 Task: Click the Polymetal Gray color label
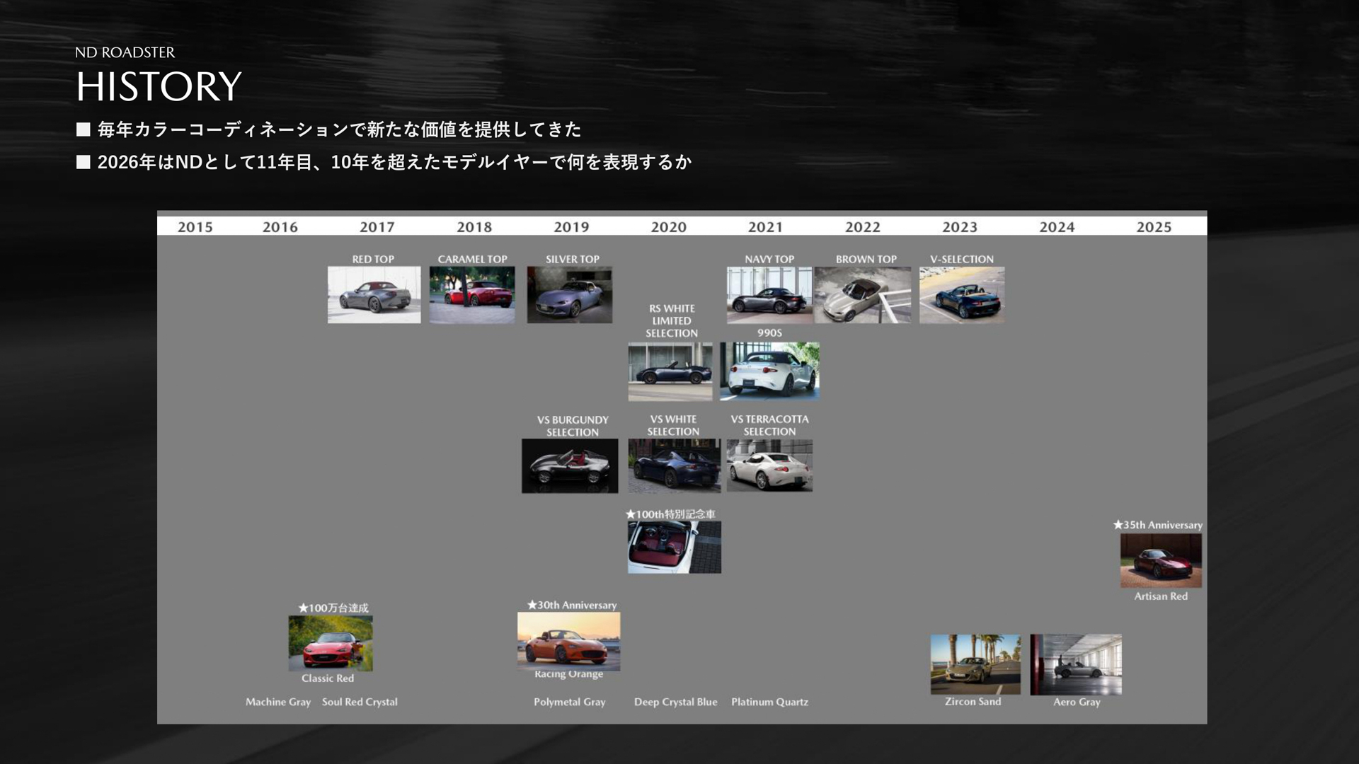tap(570, 702)
